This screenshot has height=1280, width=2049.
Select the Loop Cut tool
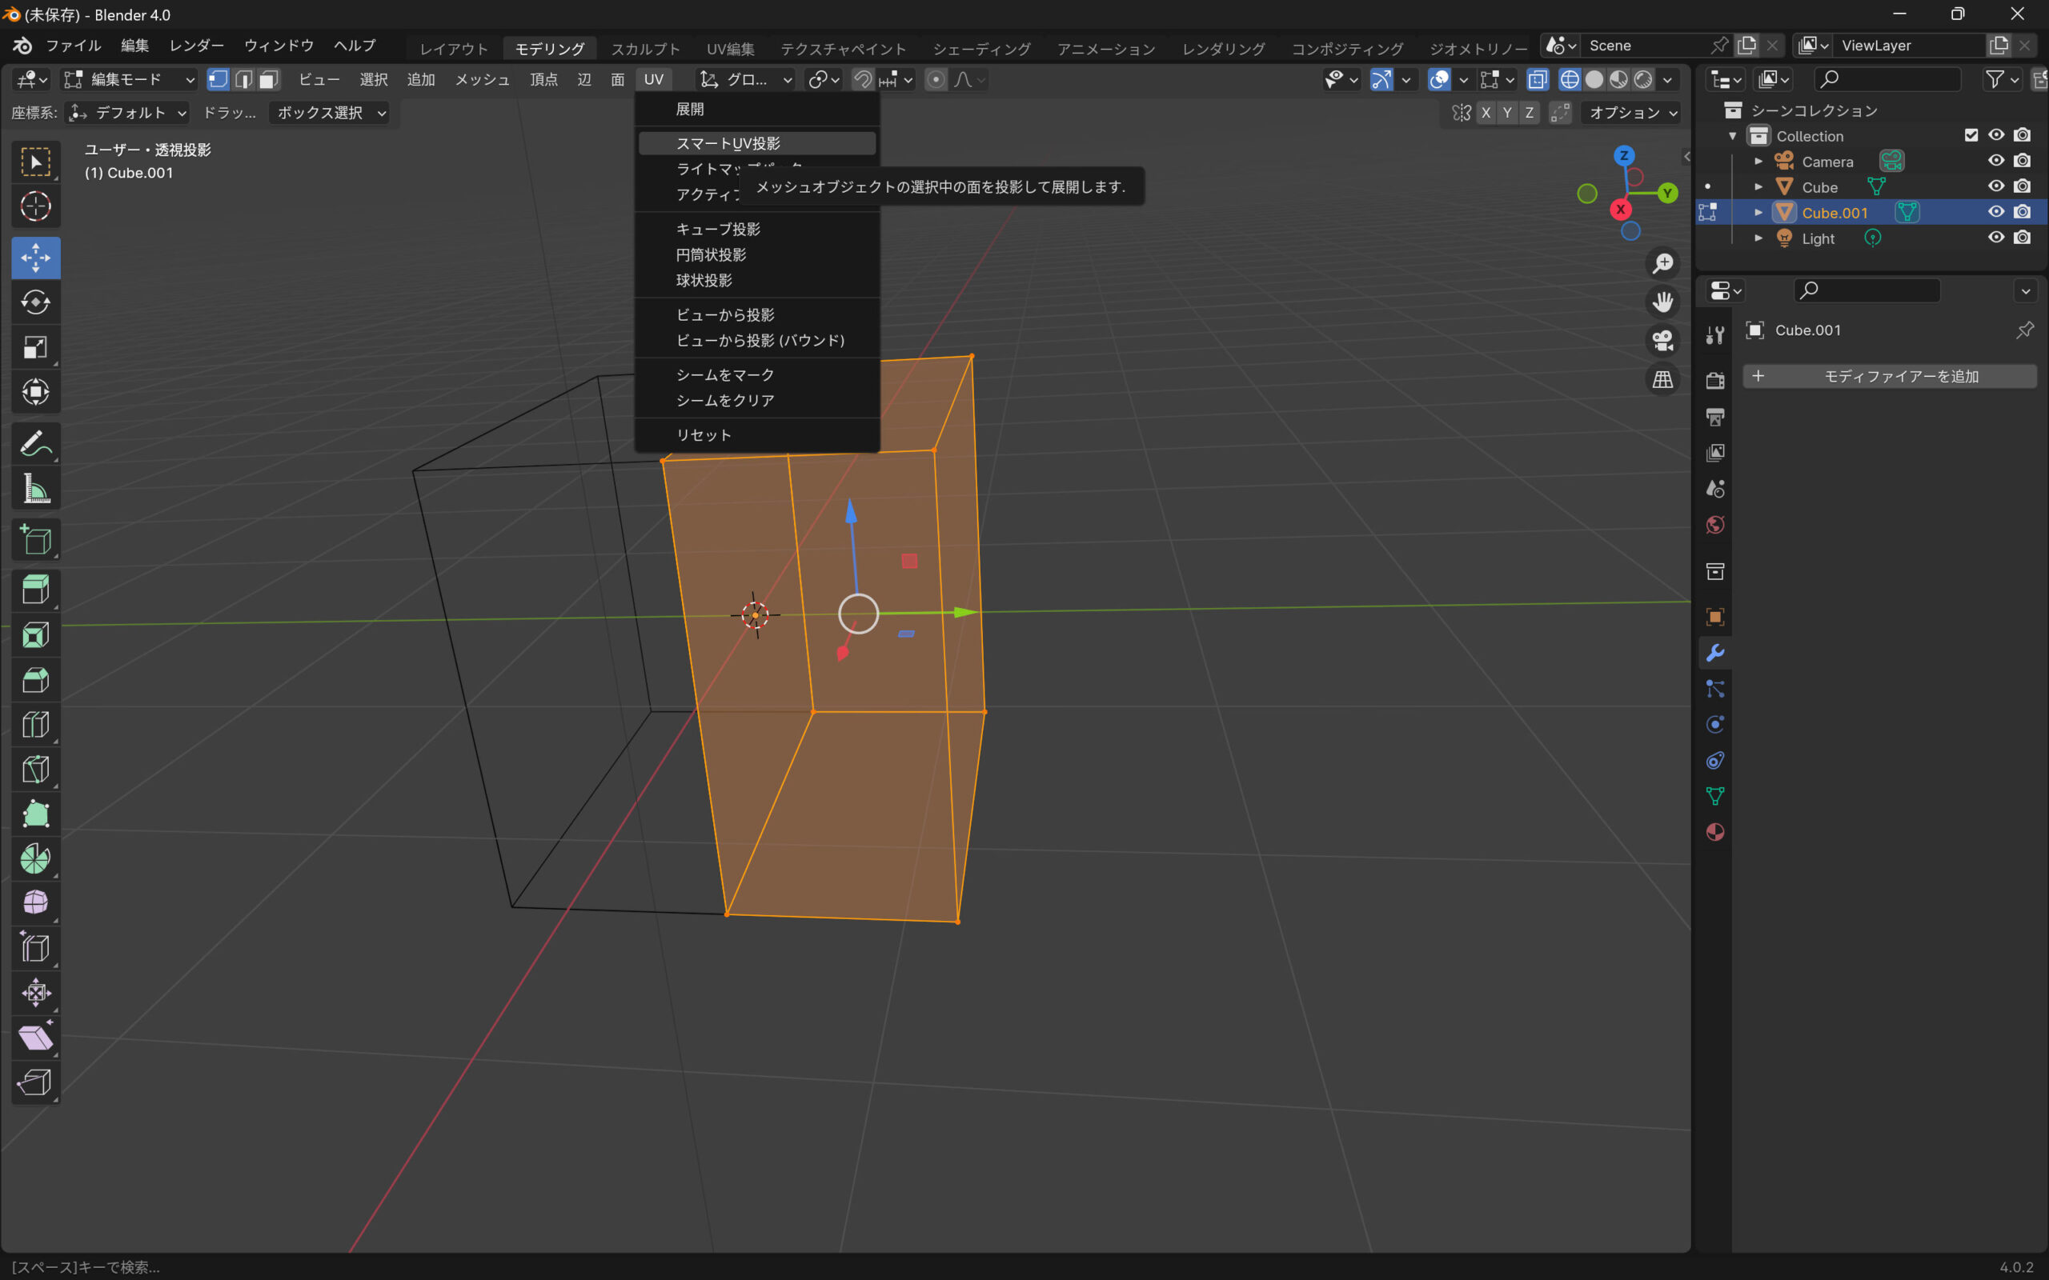point(34,724)
